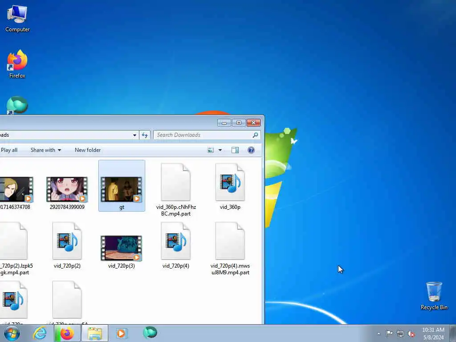
Task: Open the clock showing 10:31 AM
Action: coord(433,334)
